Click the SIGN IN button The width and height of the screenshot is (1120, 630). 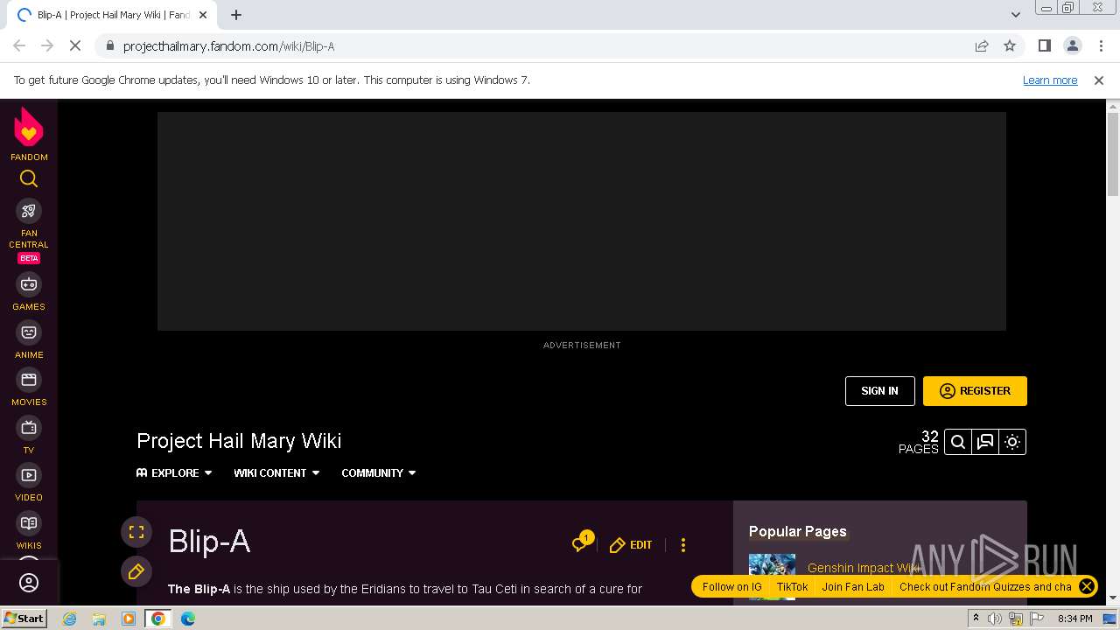[x=879, y=391]
